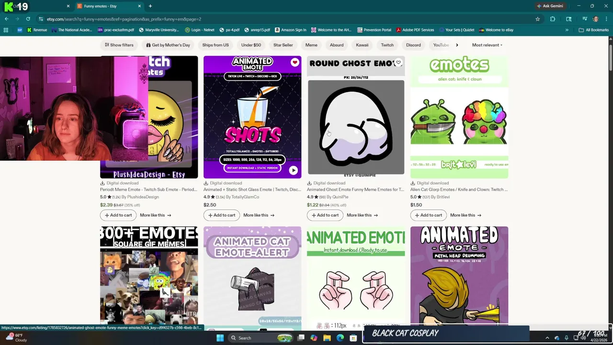Image resolution: width=613 pixels, height=345 pixels.
Task: Open a new browser tab
Action: [x=150, y=6]
